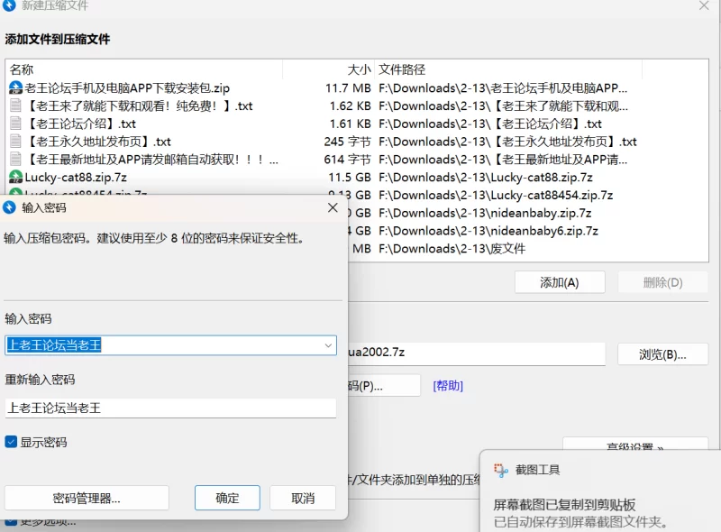
Task: Click the 输入密码 password field
Action: pyautogui.click(x=170, y=345)
